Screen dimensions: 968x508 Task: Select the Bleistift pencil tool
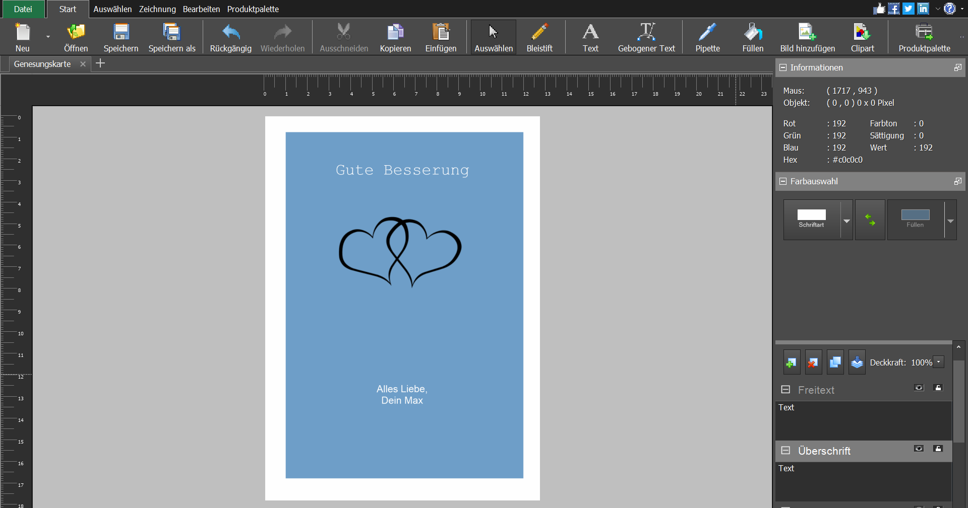coord(539,37)
